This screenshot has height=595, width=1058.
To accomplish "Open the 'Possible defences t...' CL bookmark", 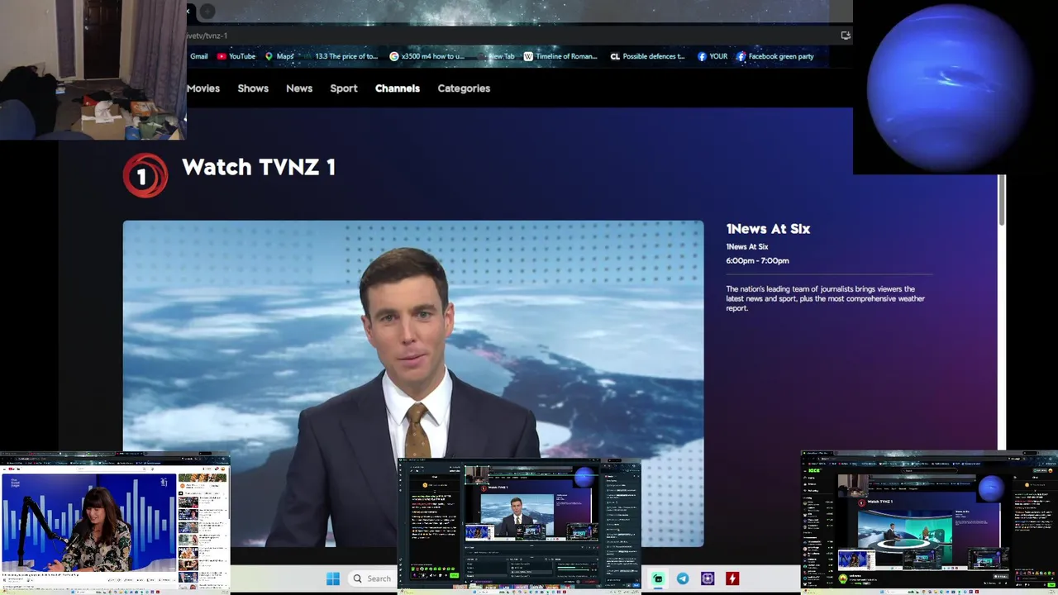I will point(647,56).
